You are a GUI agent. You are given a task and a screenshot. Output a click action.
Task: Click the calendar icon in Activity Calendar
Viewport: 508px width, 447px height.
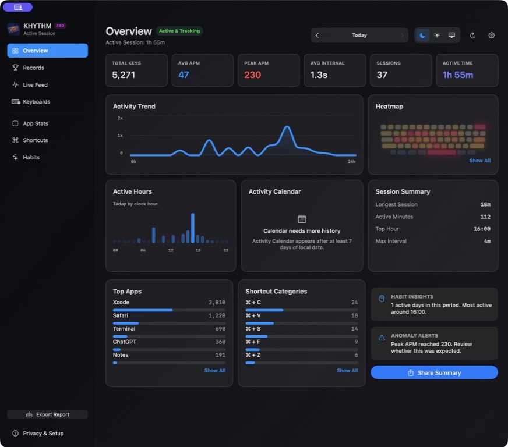[x=302, y=219]
